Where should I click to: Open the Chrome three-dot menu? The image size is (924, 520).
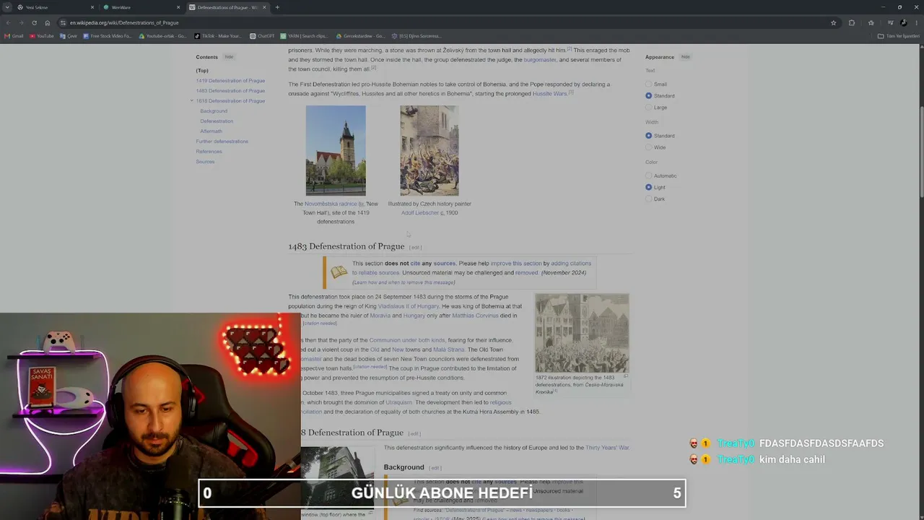point(916,22)
